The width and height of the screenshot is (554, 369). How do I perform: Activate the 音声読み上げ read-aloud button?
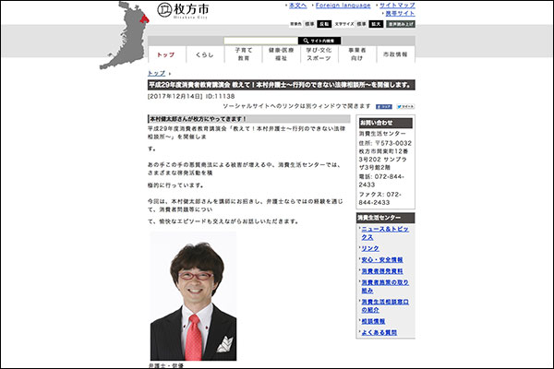(x=400, y=24)
